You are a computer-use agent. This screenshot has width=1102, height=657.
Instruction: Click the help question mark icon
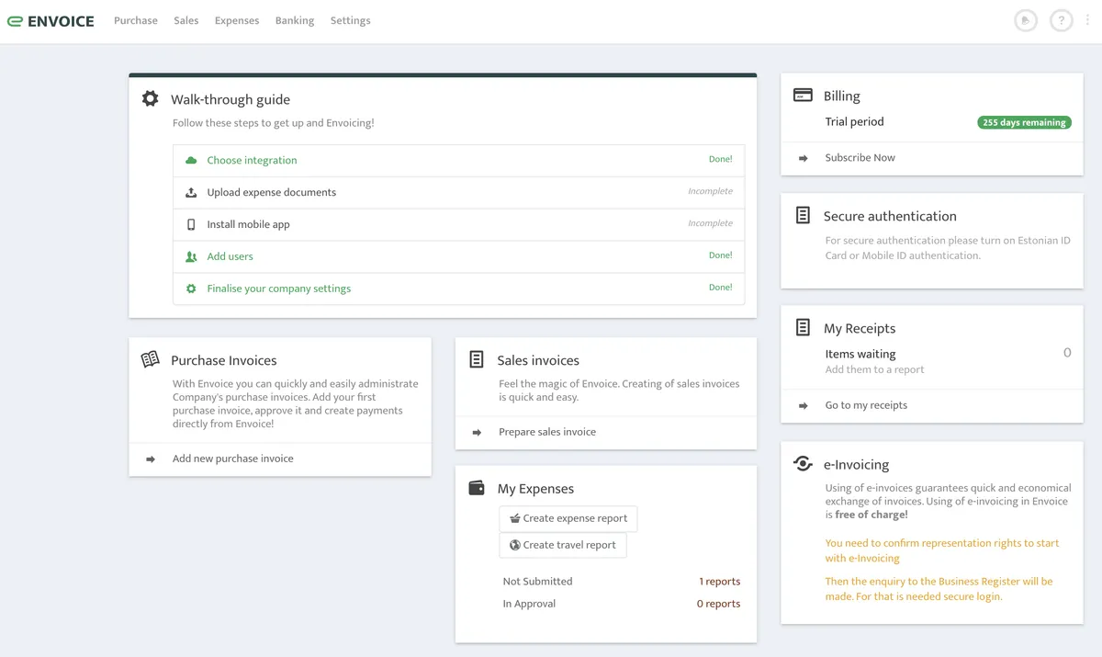pos(1062,20)
